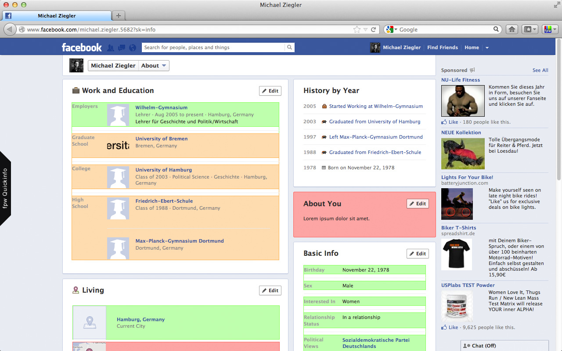This screenshot has height=351, width=562.
Task: Bookmark this page with the star icon
Action: [357, 29]
